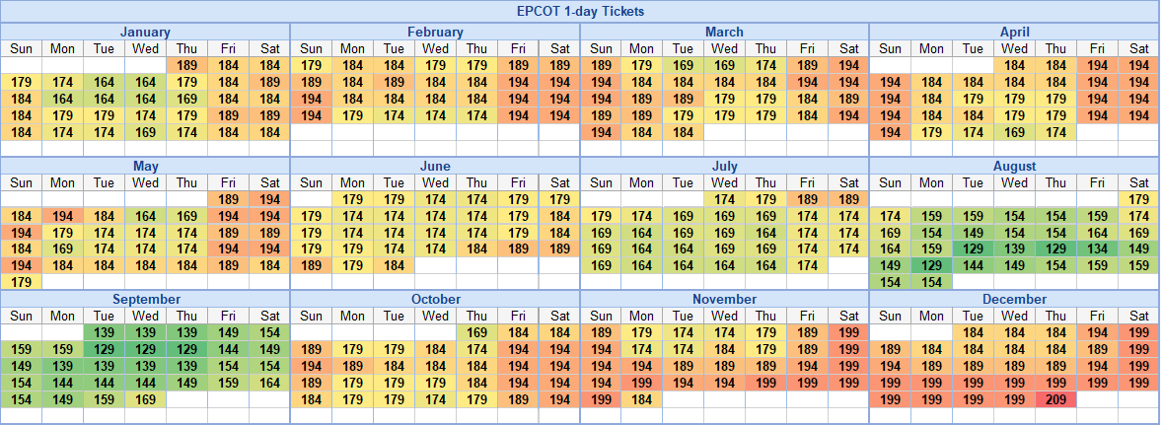Select the 169 price cell in October
Screen dimensions: 1161x426
tap(476, 332)
